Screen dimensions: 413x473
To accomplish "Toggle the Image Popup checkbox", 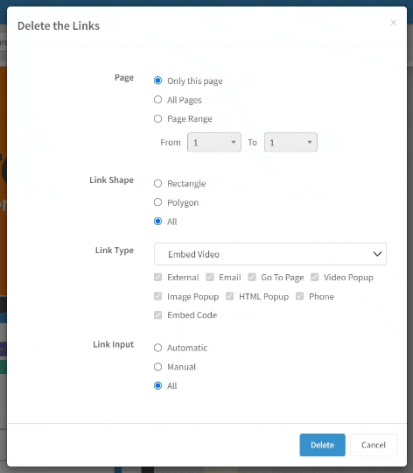I will [157, 296].
